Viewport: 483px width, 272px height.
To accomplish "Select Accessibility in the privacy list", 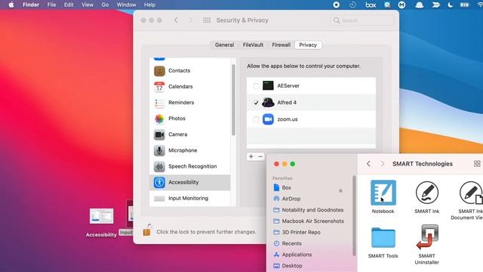I will pos(189,183).
